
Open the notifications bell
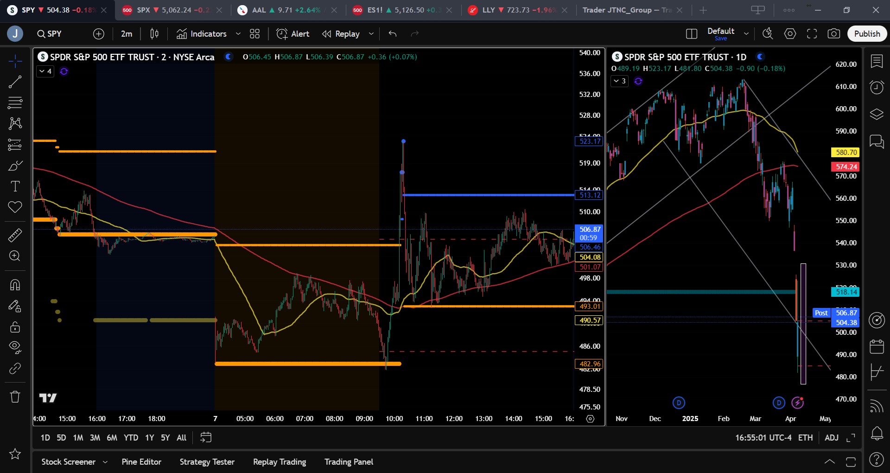pos(877,433)
